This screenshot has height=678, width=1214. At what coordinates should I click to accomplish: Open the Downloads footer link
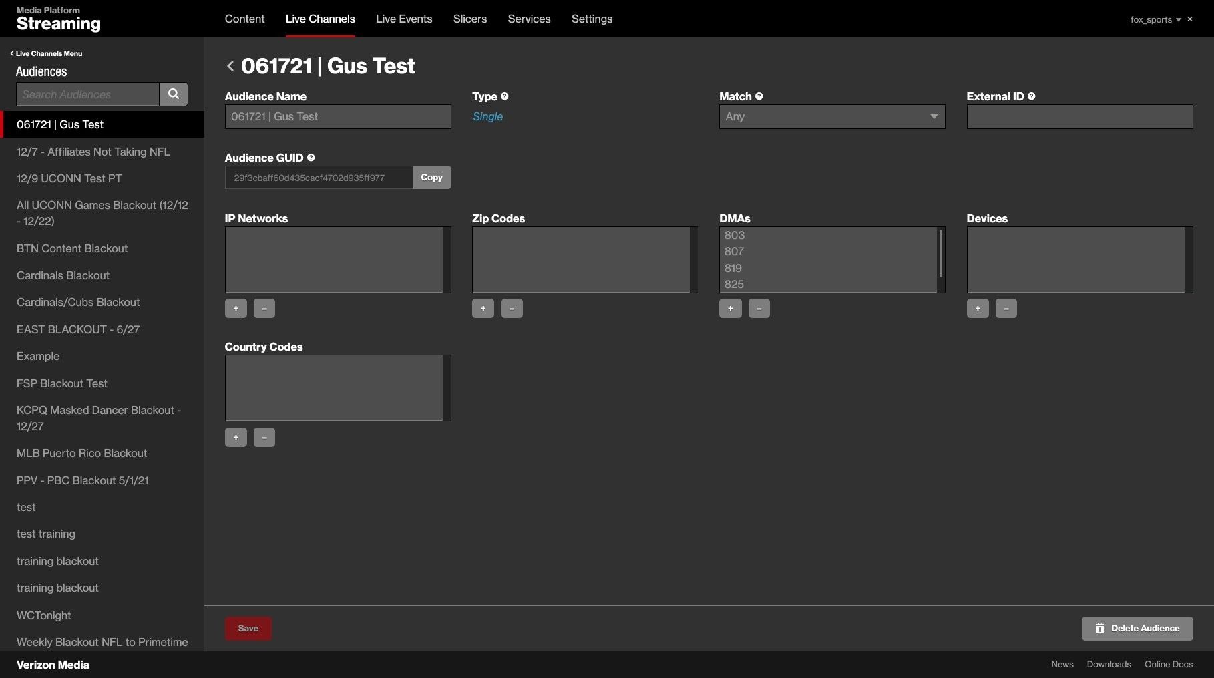(1108, 665)
